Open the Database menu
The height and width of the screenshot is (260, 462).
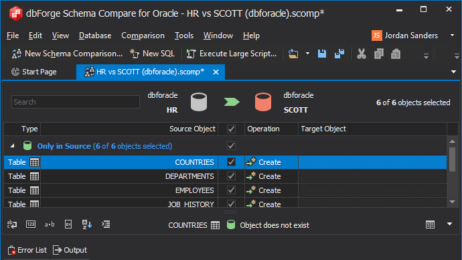(95, 36)
